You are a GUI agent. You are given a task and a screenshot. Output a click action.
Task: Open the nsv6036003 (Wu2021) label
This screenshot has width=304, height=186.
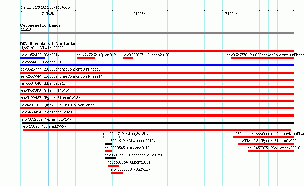[x=130, y=169]
